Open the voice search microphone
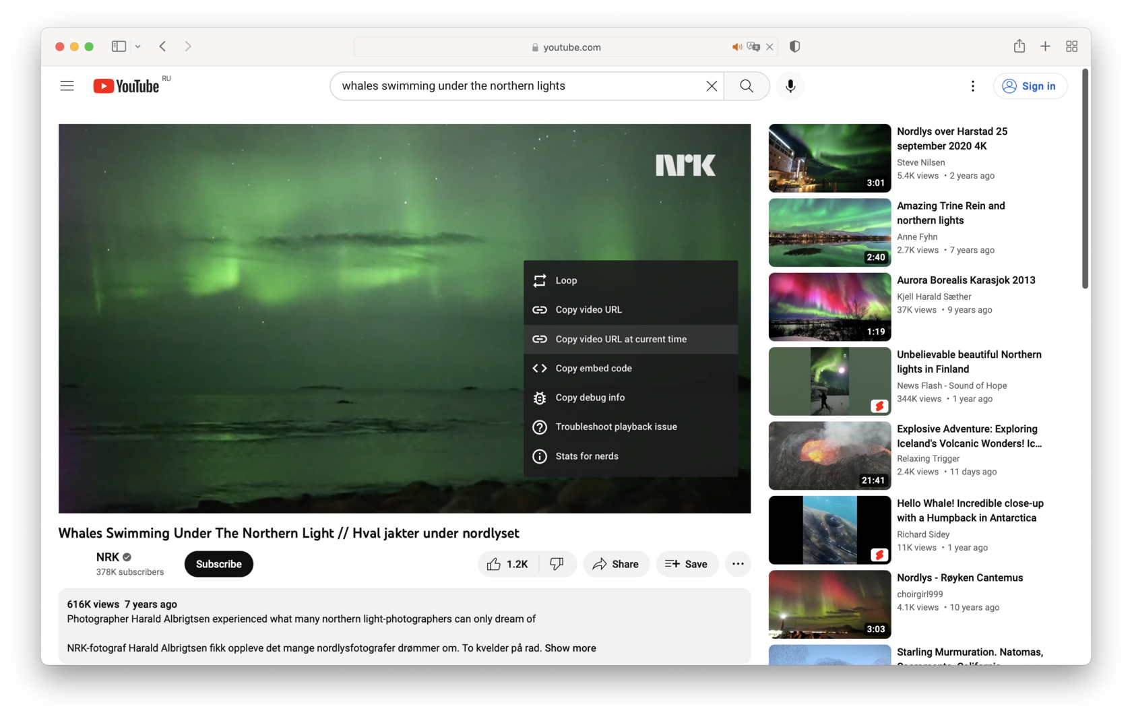 point(790,86)
